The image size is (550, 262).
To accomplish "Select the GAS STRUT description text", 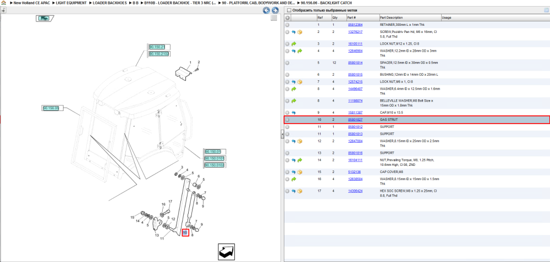I will click(x=389, y=120).
